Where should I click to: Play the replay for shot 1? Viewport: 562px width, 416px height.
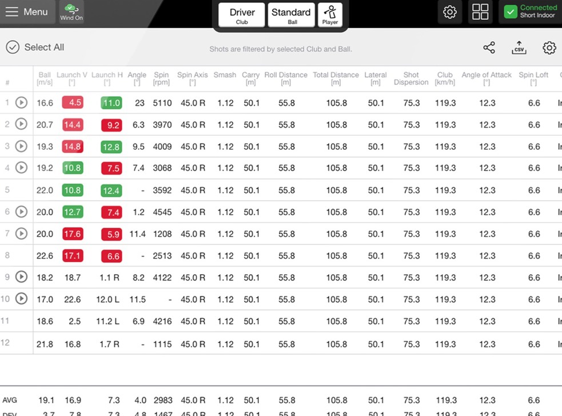pos(21,102)
